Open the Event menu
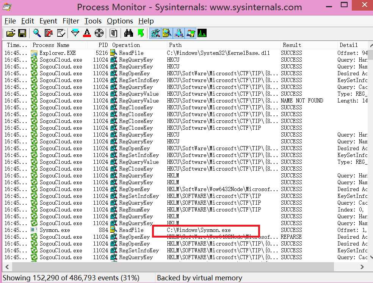 click(48, 21)
